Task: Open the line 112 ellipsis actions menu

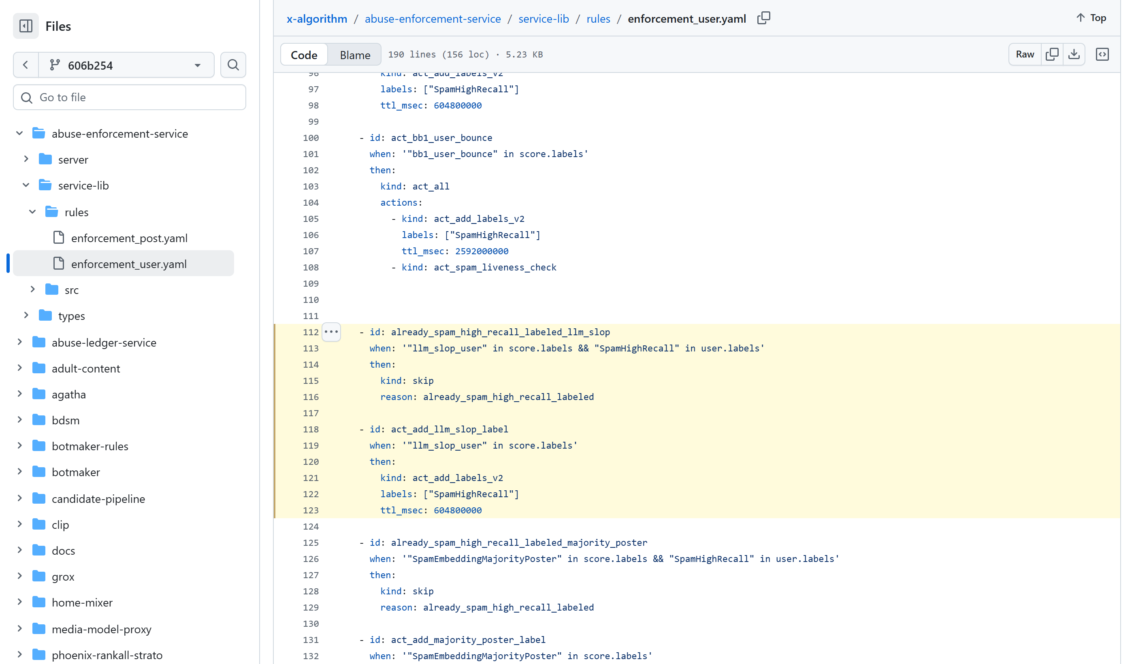Action: click(x=331, y=332)
